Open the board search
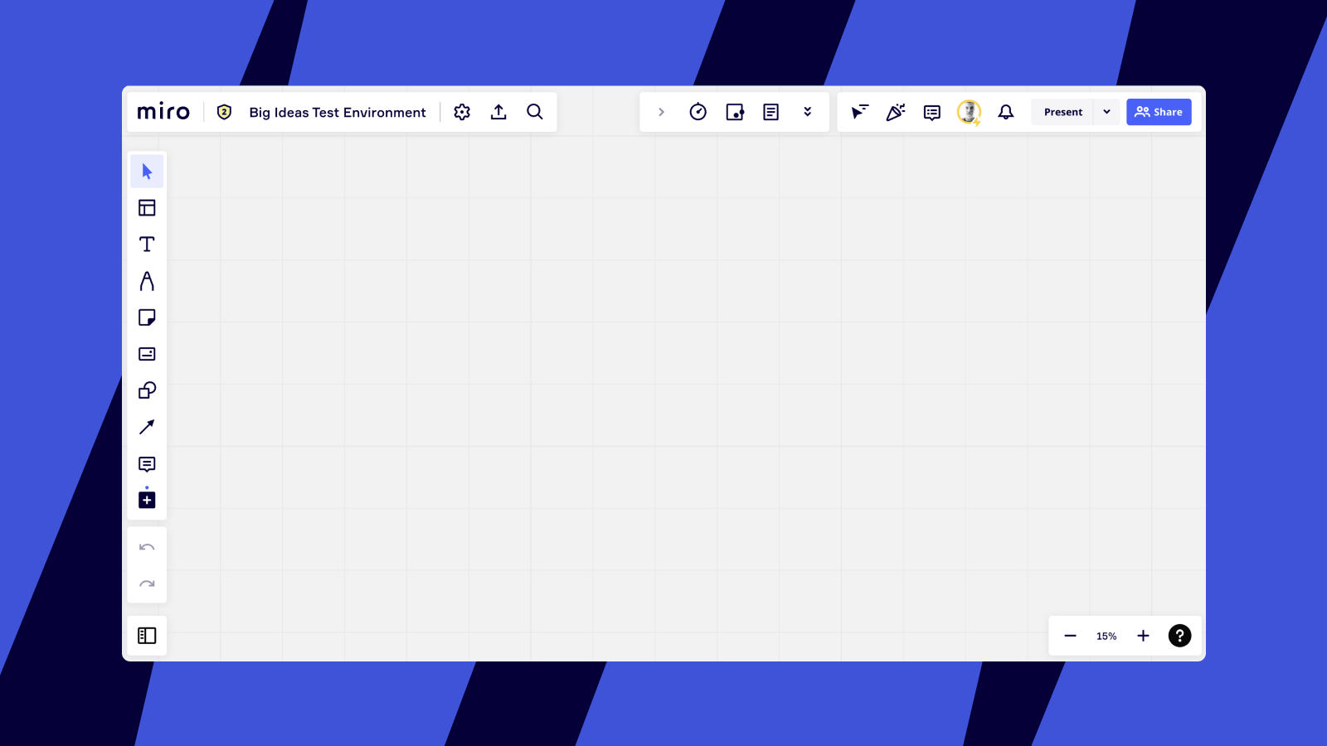The width and height of the screenshot is (1327, 746). (x=535, y=111)
